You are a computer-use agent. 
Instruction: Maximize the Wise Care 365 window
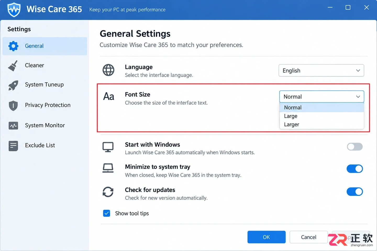(348, 7)
